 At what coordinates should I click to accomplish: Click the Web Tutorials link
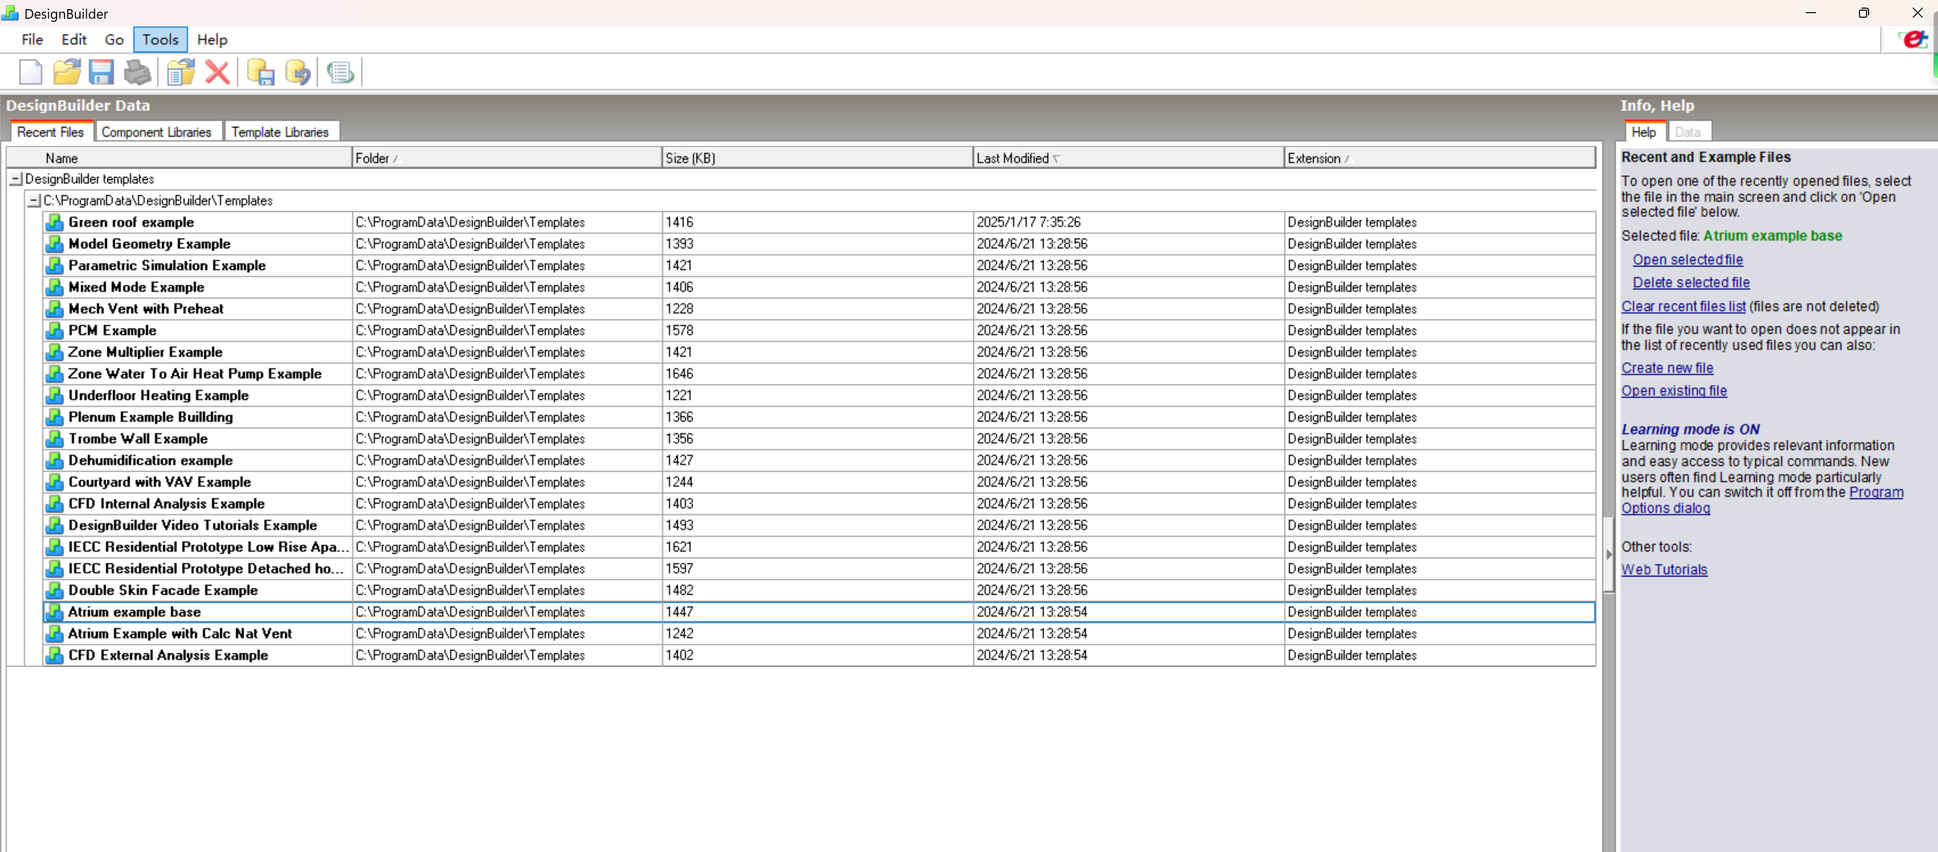(x=1664, y=570)
